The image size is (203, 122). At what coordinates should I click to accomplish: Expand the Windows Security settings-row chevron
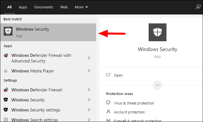89,100
